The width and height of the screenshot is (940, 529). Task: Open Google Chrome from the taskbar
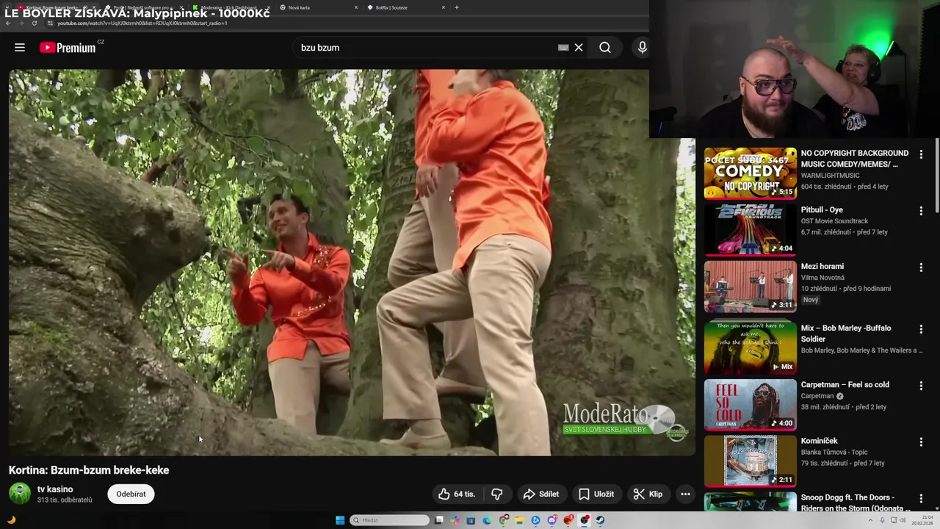click(x=503, y=520)
